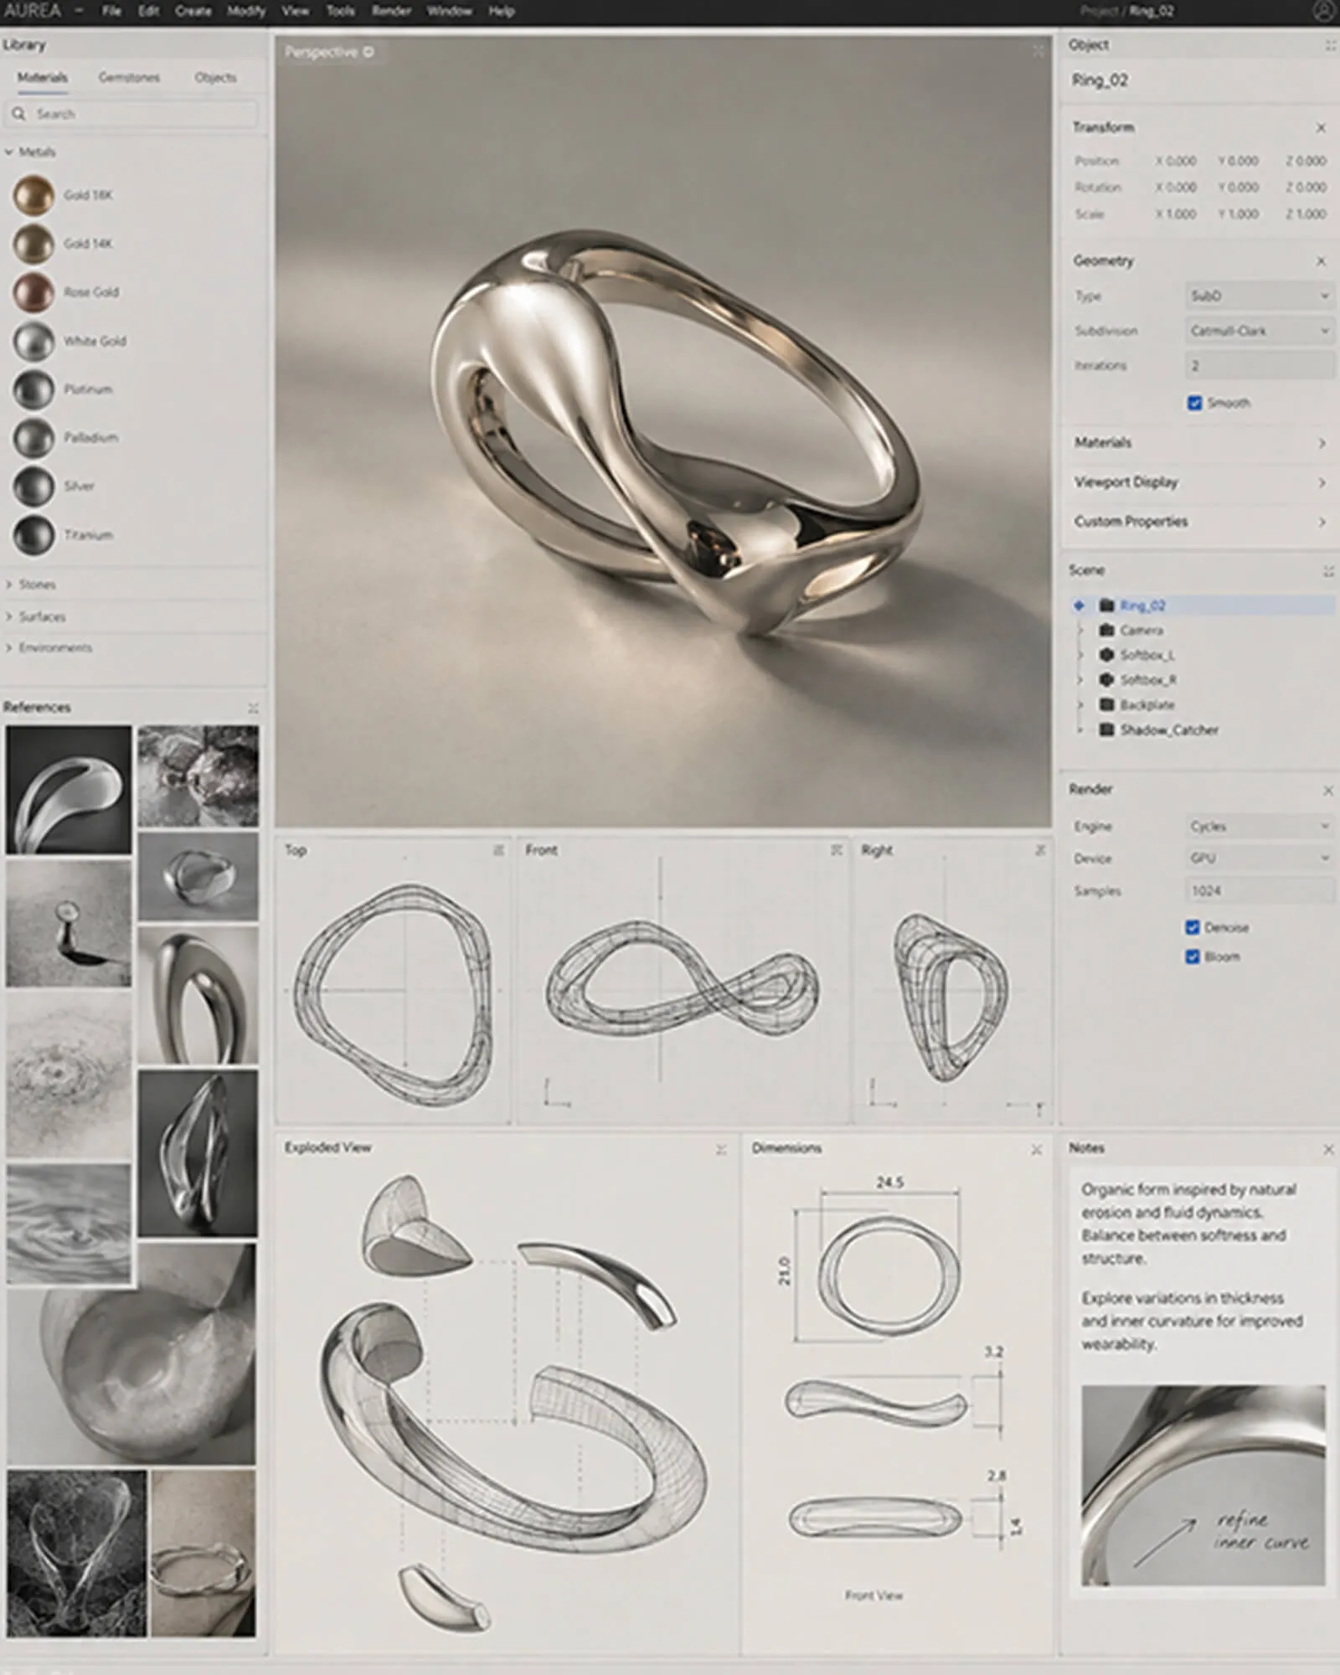The width and height of the screenshot is (1340, 1675).
Task: Open the render Engine dropdown showing Cycles
Action: (x=1260, y=827)
